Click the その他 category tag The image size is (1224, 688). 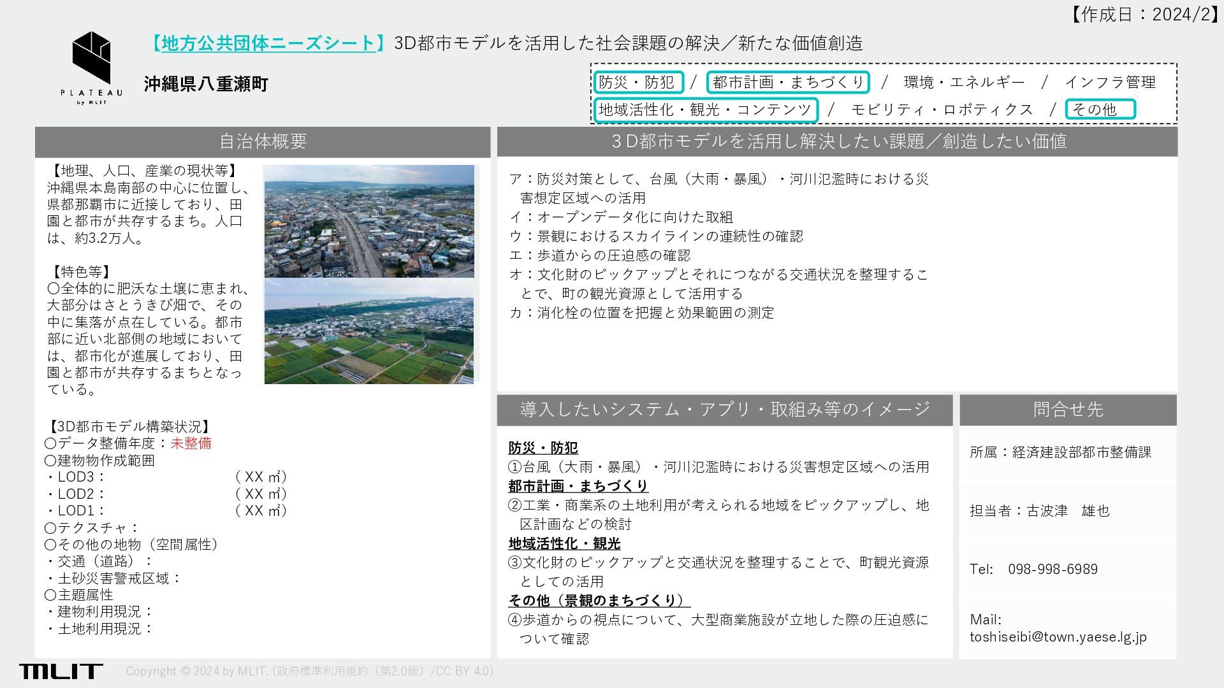(x=1100, y=110)
